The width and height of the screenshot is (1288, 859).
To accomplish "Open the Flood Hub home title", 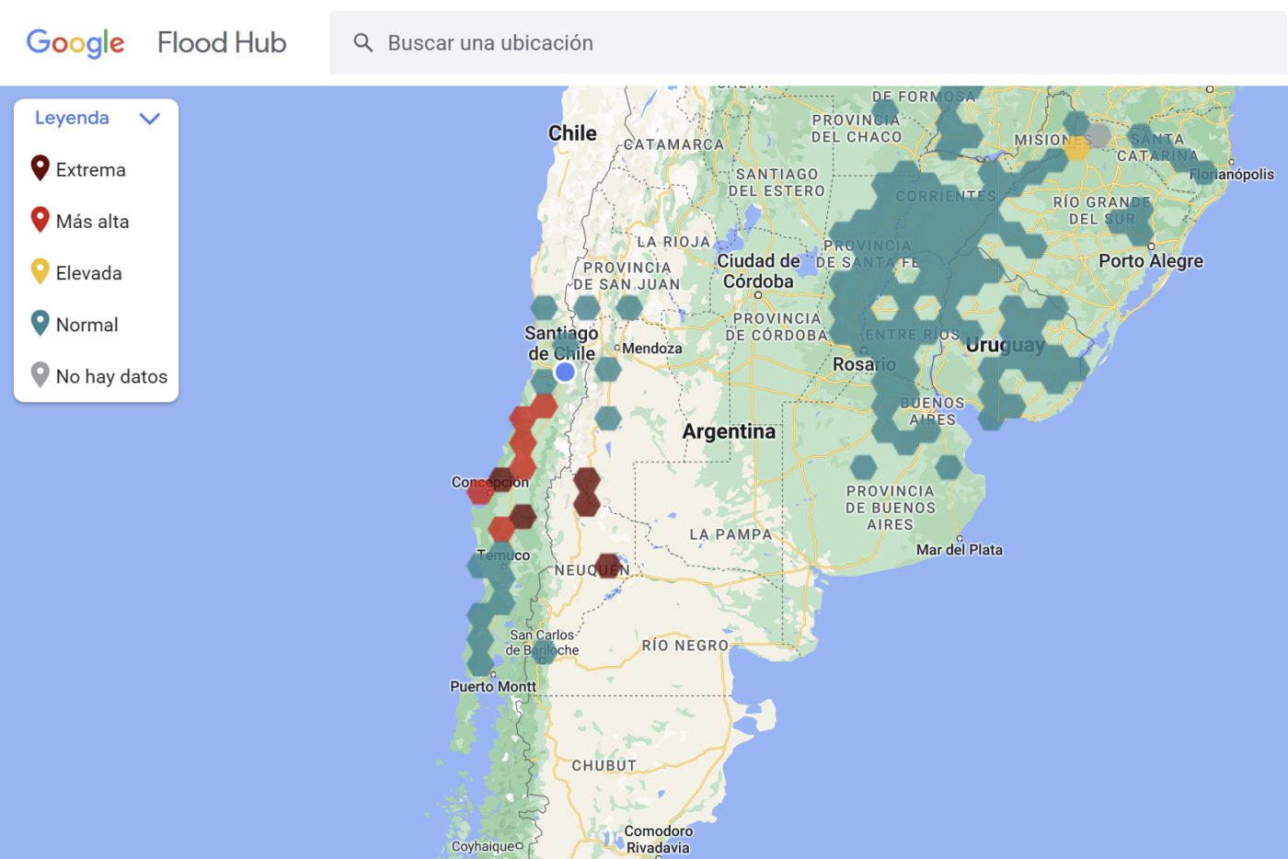I will pyautogui.click(x=222, y=42).
